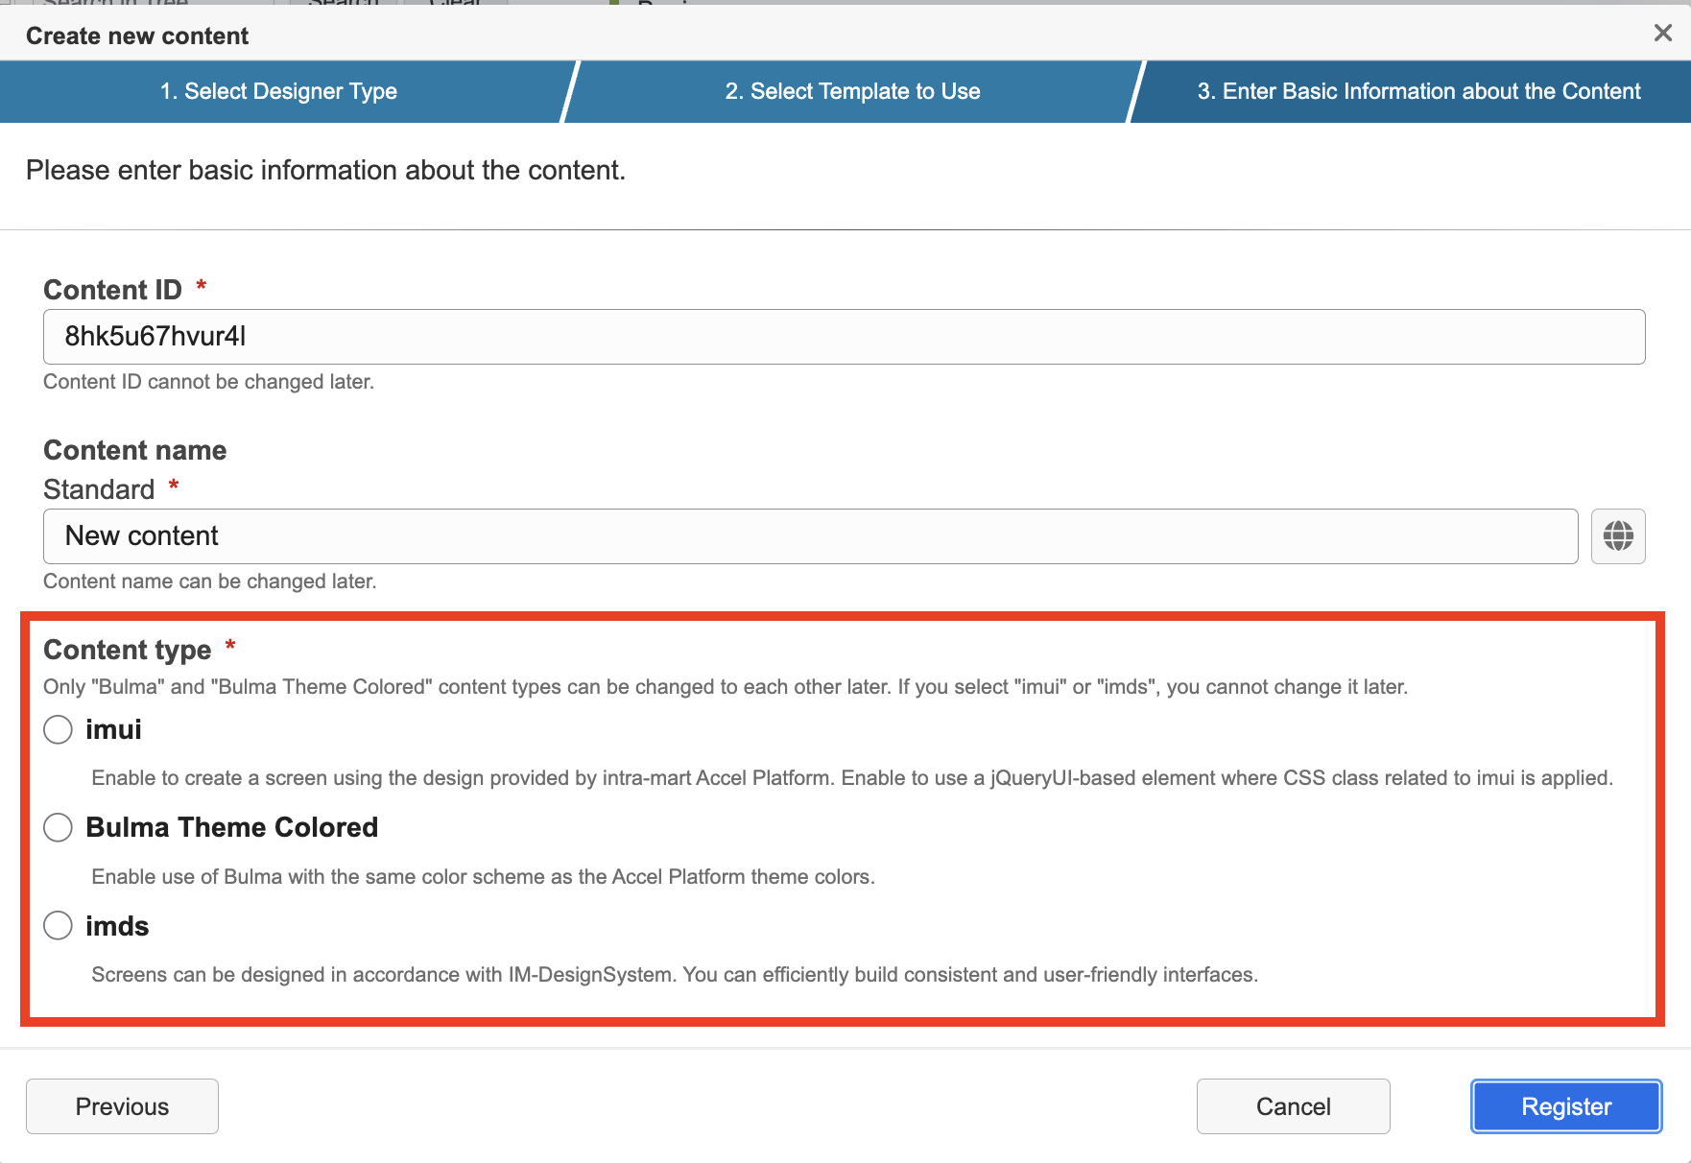
Task: Click the "Bulma Theme Colored" option label text
Action: click(231, 828)
